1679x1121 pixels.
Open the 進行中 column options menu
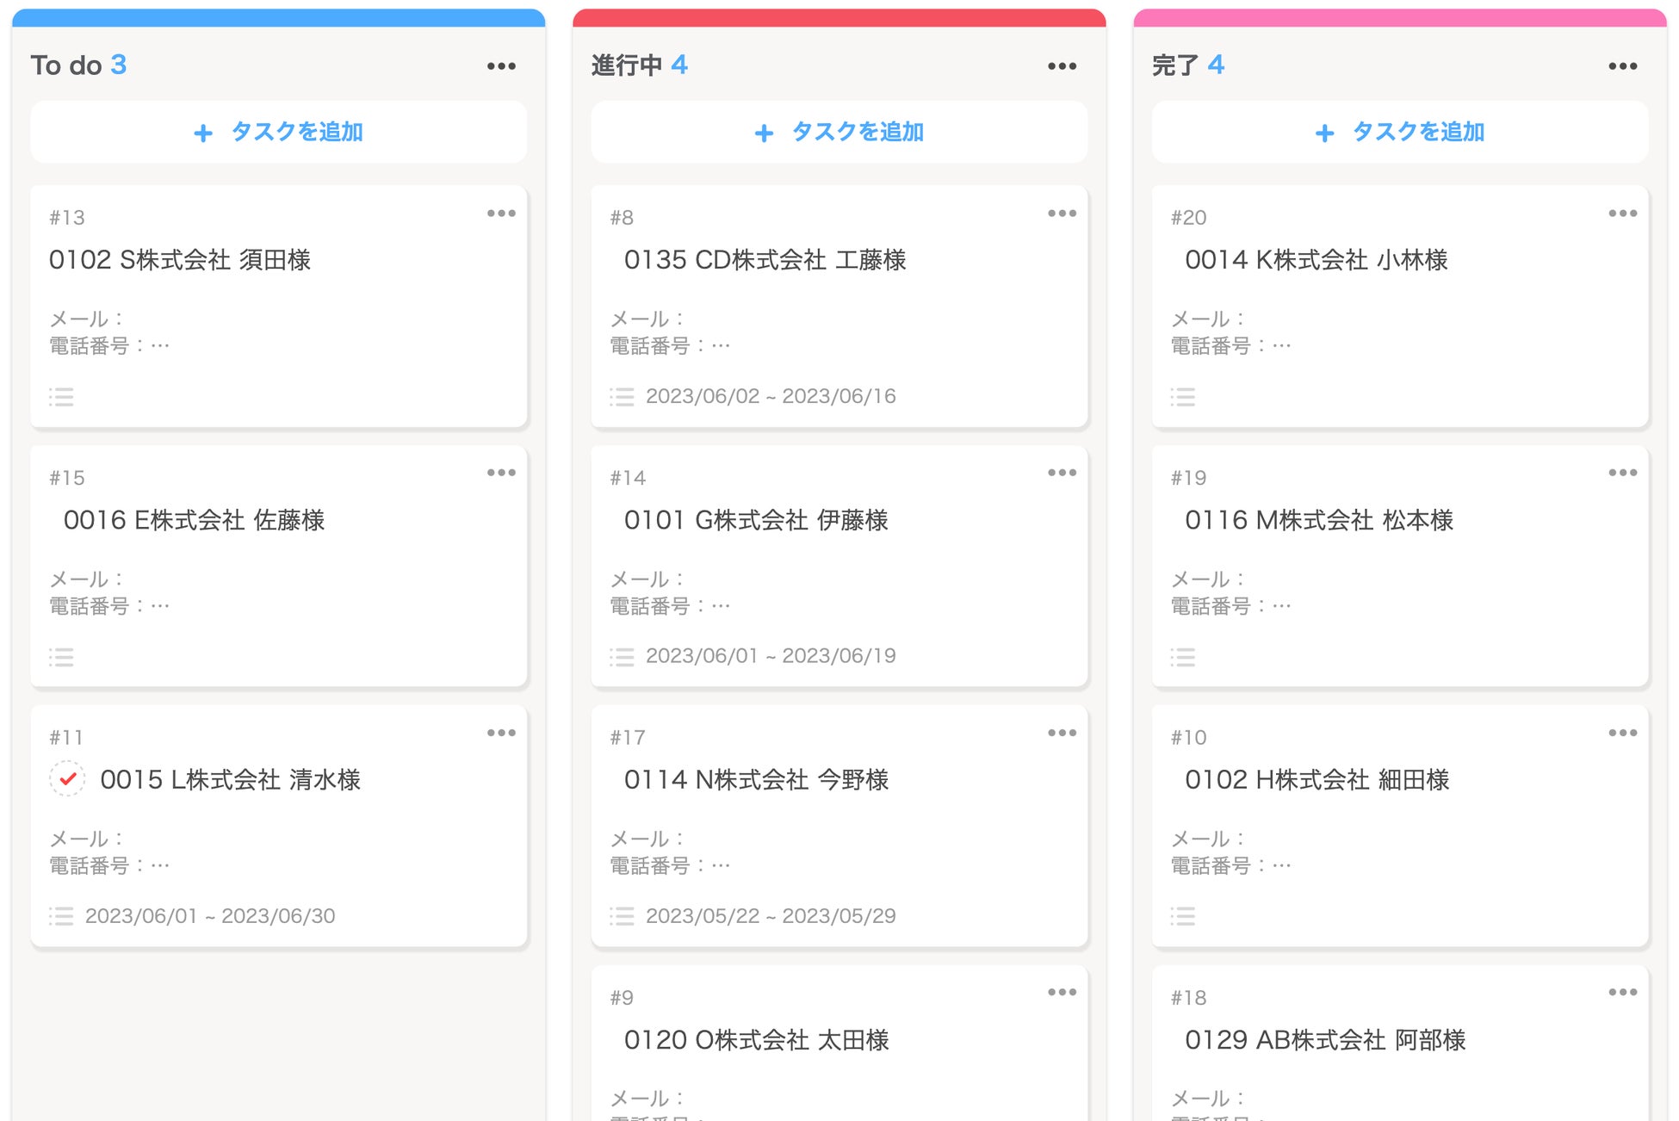(x=1062, y=66)
